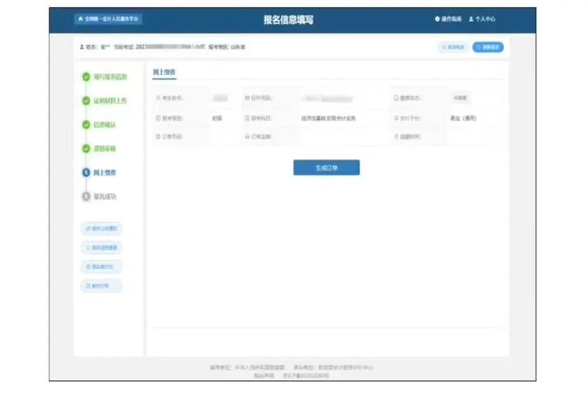The width and height of the screenshot is (588, 400).
Task: Click the blue 网上缴费 step icon
Action: (86, 172)
